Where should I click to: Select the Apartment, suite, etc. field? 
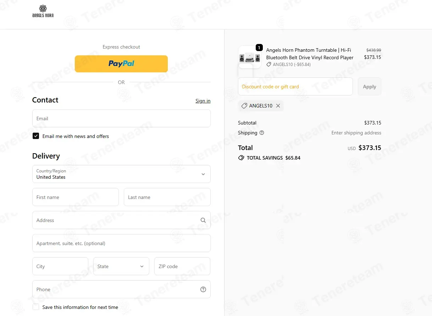pos(121,243)
